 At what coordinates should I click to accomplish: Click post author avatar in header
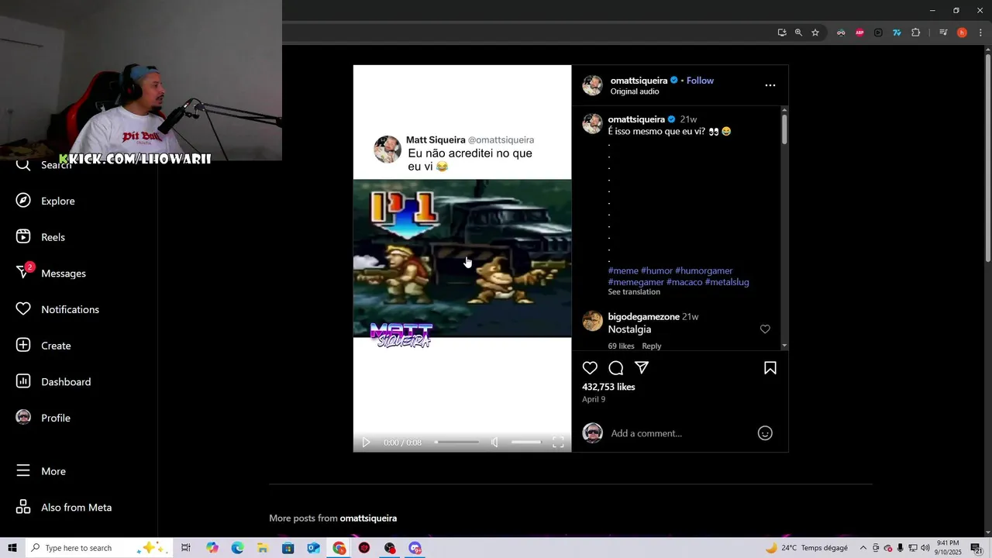pos(593,85)
